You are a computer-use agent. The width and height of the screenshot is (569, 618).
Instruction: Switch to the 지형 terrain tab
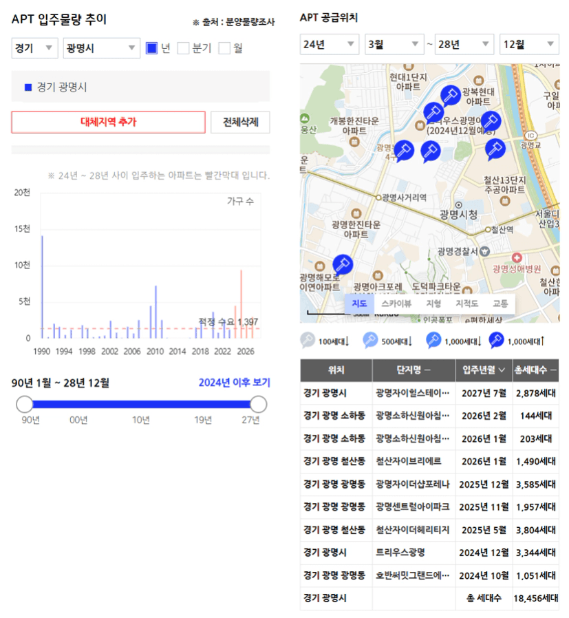(433, 303)
